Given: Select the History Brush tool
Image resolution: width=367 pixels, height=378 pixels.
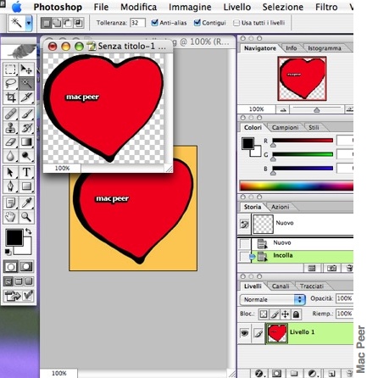Looking at the screenshot, I should 26,128.
